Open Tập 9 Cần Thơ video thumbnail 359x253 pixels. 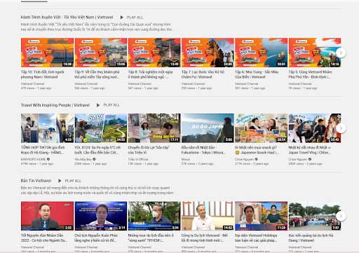point(101,53)
